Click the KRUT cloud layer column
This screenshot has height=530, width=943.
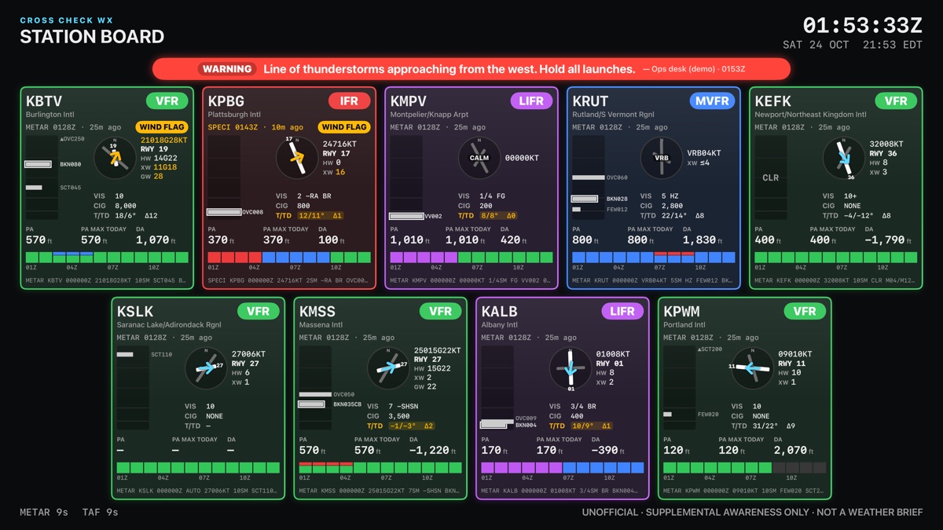pyautogui.click(x=589, y=177)
